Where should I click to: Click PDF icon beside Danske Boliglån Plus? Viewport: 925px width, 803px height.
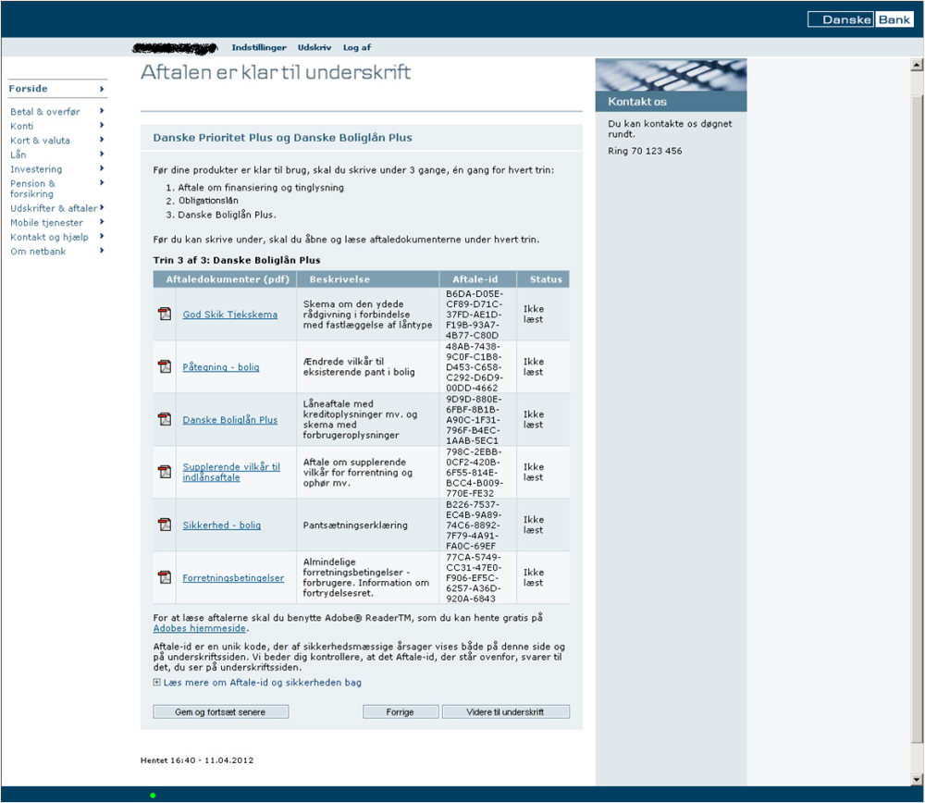[165, 419]
